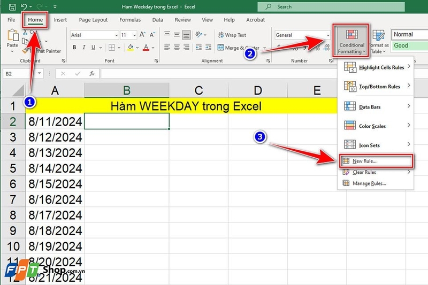Apply the yellow Fill Color
428x285 pixels.
click(131, 48)
